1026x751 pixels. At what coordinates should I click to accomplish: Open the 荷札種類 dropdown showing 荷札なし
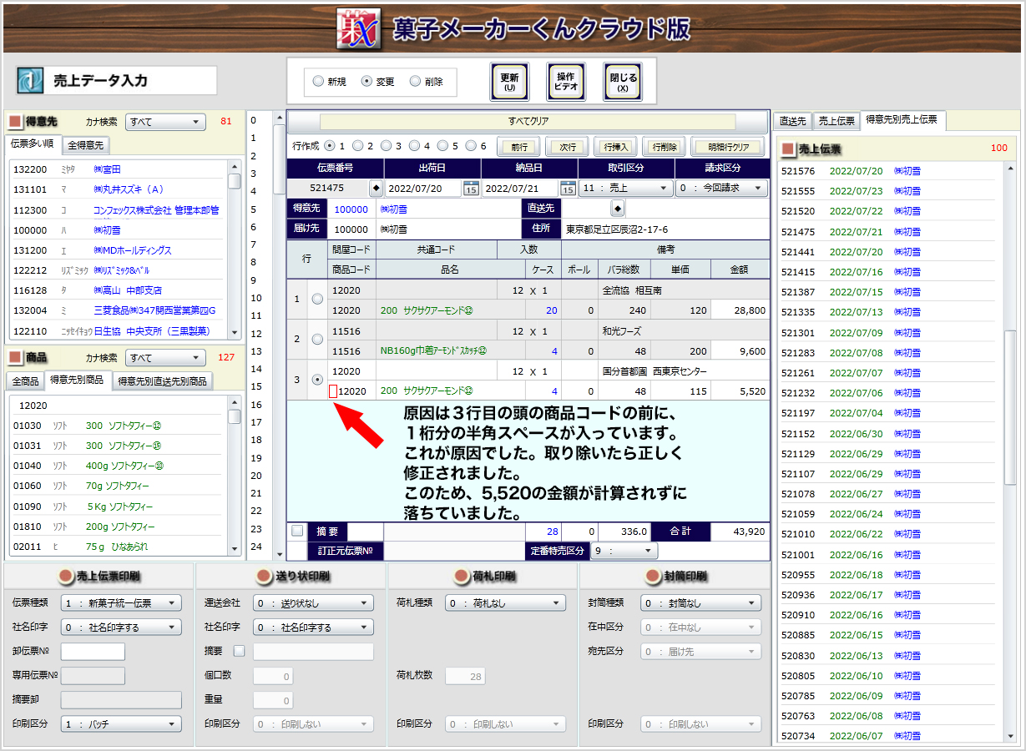tap(505, 603)
